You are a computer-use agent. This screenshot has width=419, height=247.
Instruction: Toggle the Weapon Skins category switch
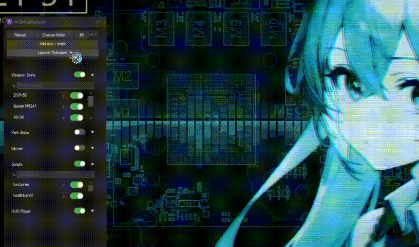click(80, 75)
